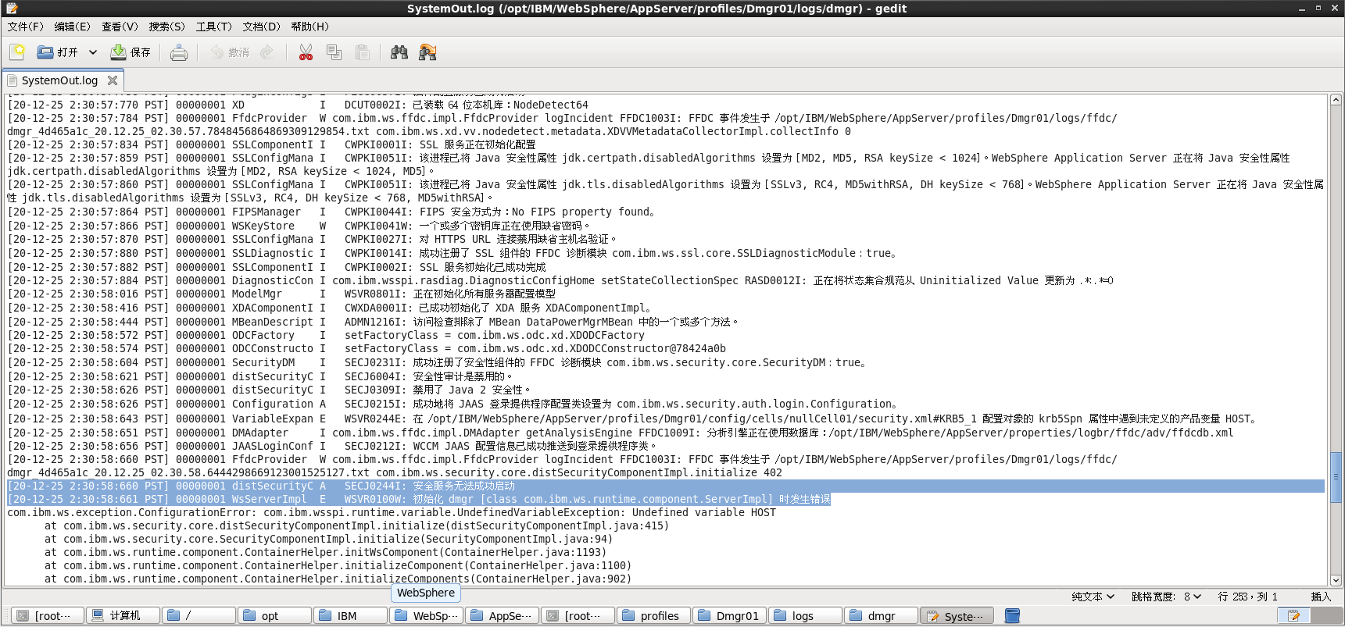Click the ADMN1216I MBeanDescript log line
The width and height of the screenshot is (1345, 627).
click(x=373, y=322)
